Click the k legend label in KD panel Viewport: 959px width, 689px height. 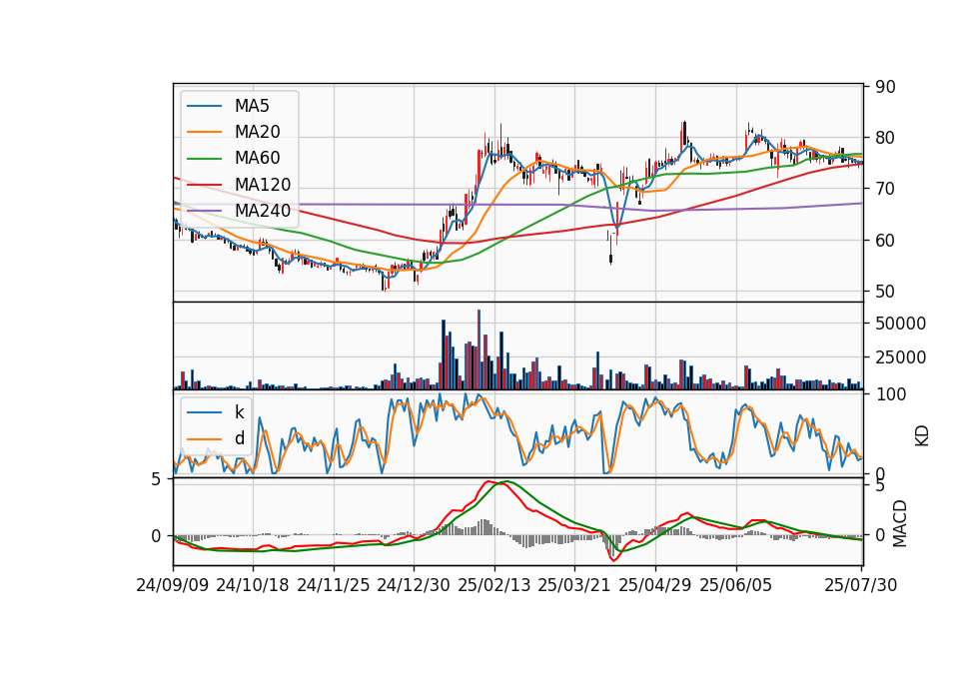[x=239, y=412]
